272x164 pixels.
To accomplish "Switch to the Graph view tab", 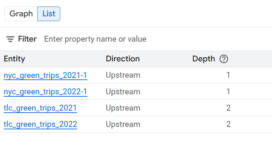I will point(21,14).
